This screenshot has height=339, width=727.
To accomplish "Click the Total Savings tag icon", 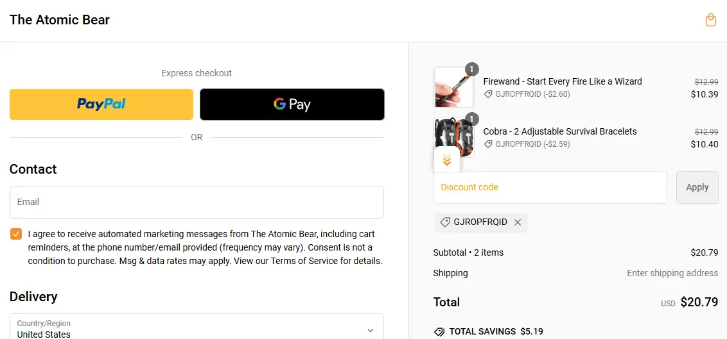I will (x=439, y=331).
